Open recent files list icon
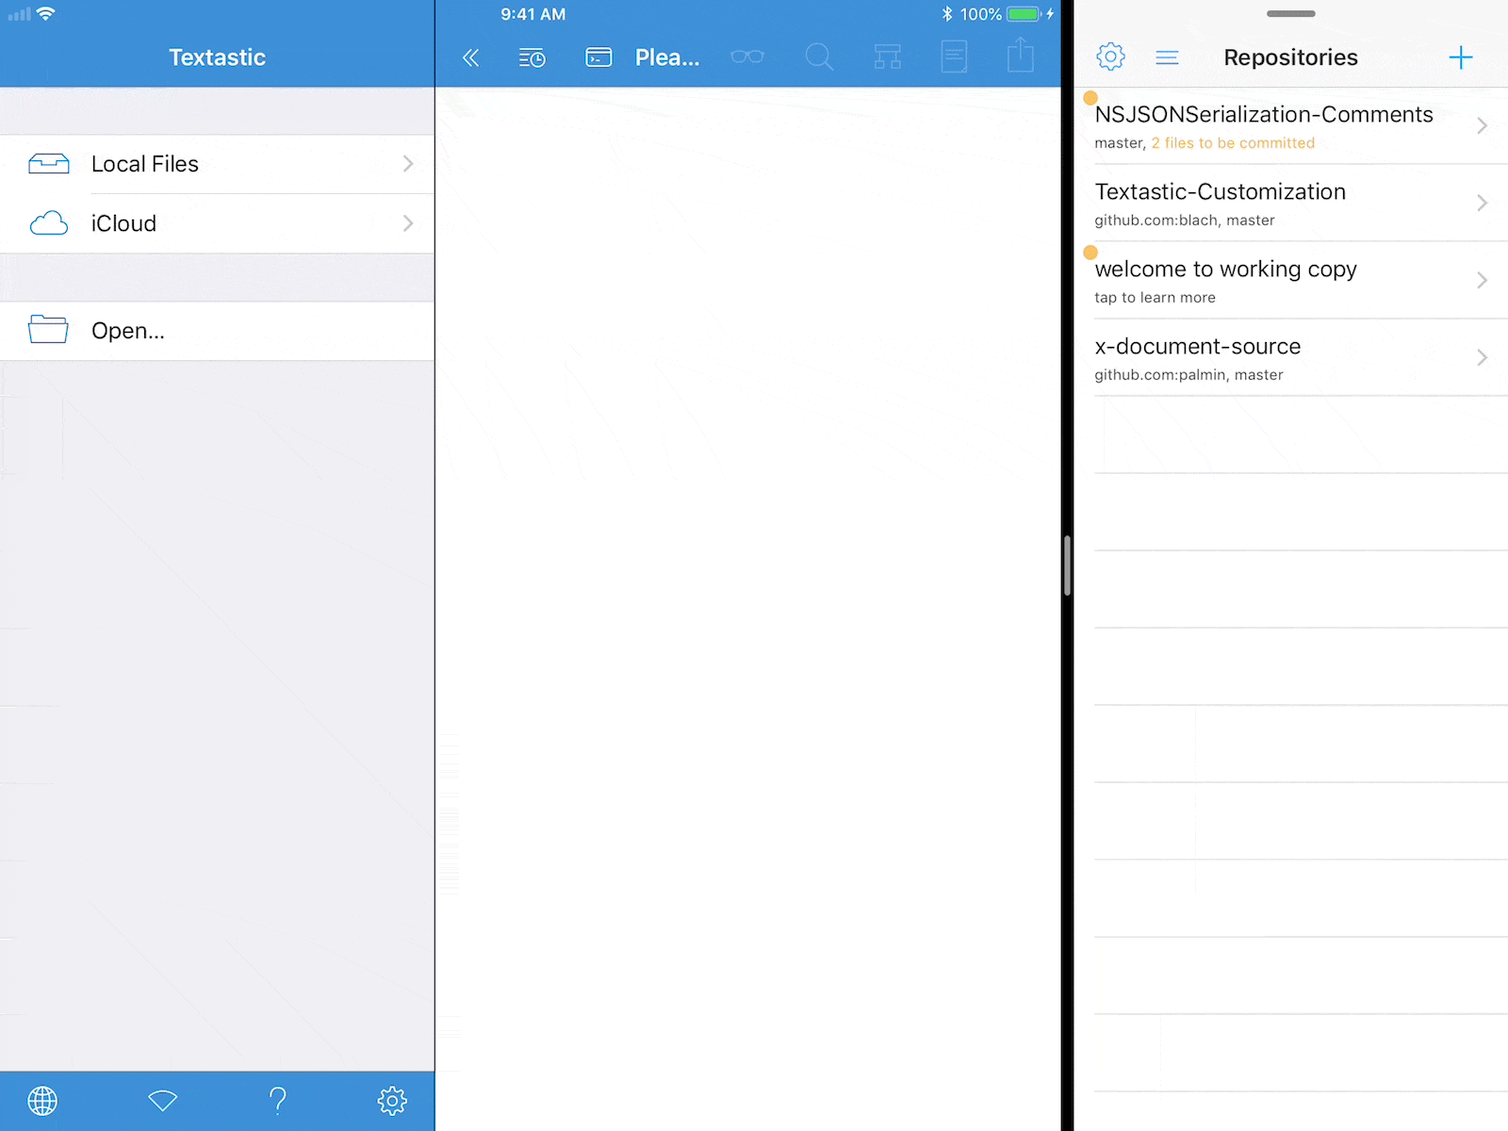The image size is (1508, 1131). coord(532,57)
